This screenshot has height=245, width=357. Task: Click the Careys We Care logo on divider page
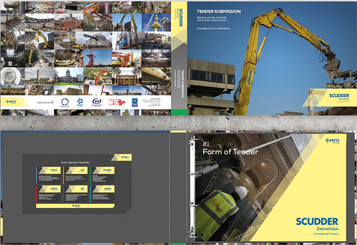tap(333, 140)
